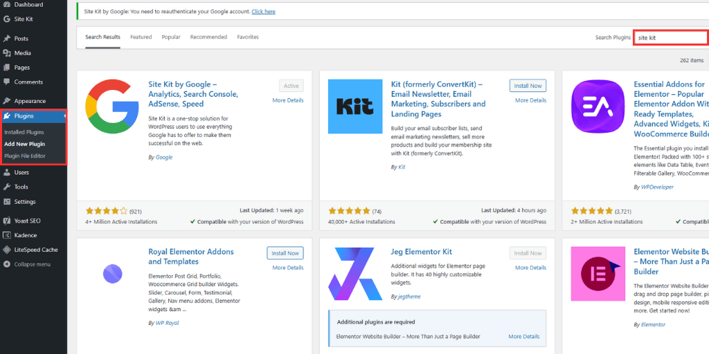Click the Media library icon
This screenshot has width=709, height=354.
7,53
